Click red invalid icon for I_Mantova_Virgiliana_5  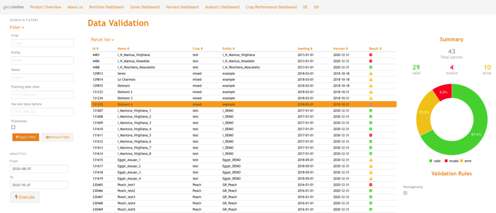coord(371,135)
